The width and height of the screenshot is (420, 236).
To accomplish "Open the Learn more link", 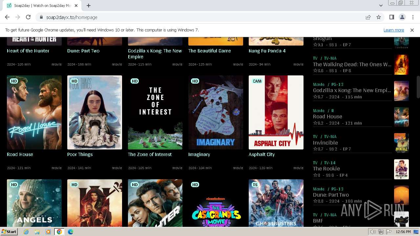I will [x=394, y=30].
